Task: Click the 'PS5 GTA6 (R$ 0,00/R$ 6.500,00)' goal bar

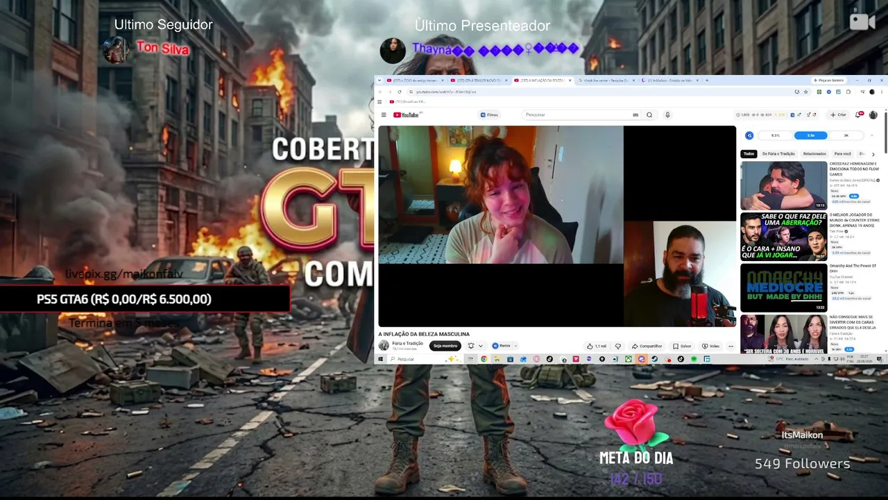Action: [x=144, y=299]
